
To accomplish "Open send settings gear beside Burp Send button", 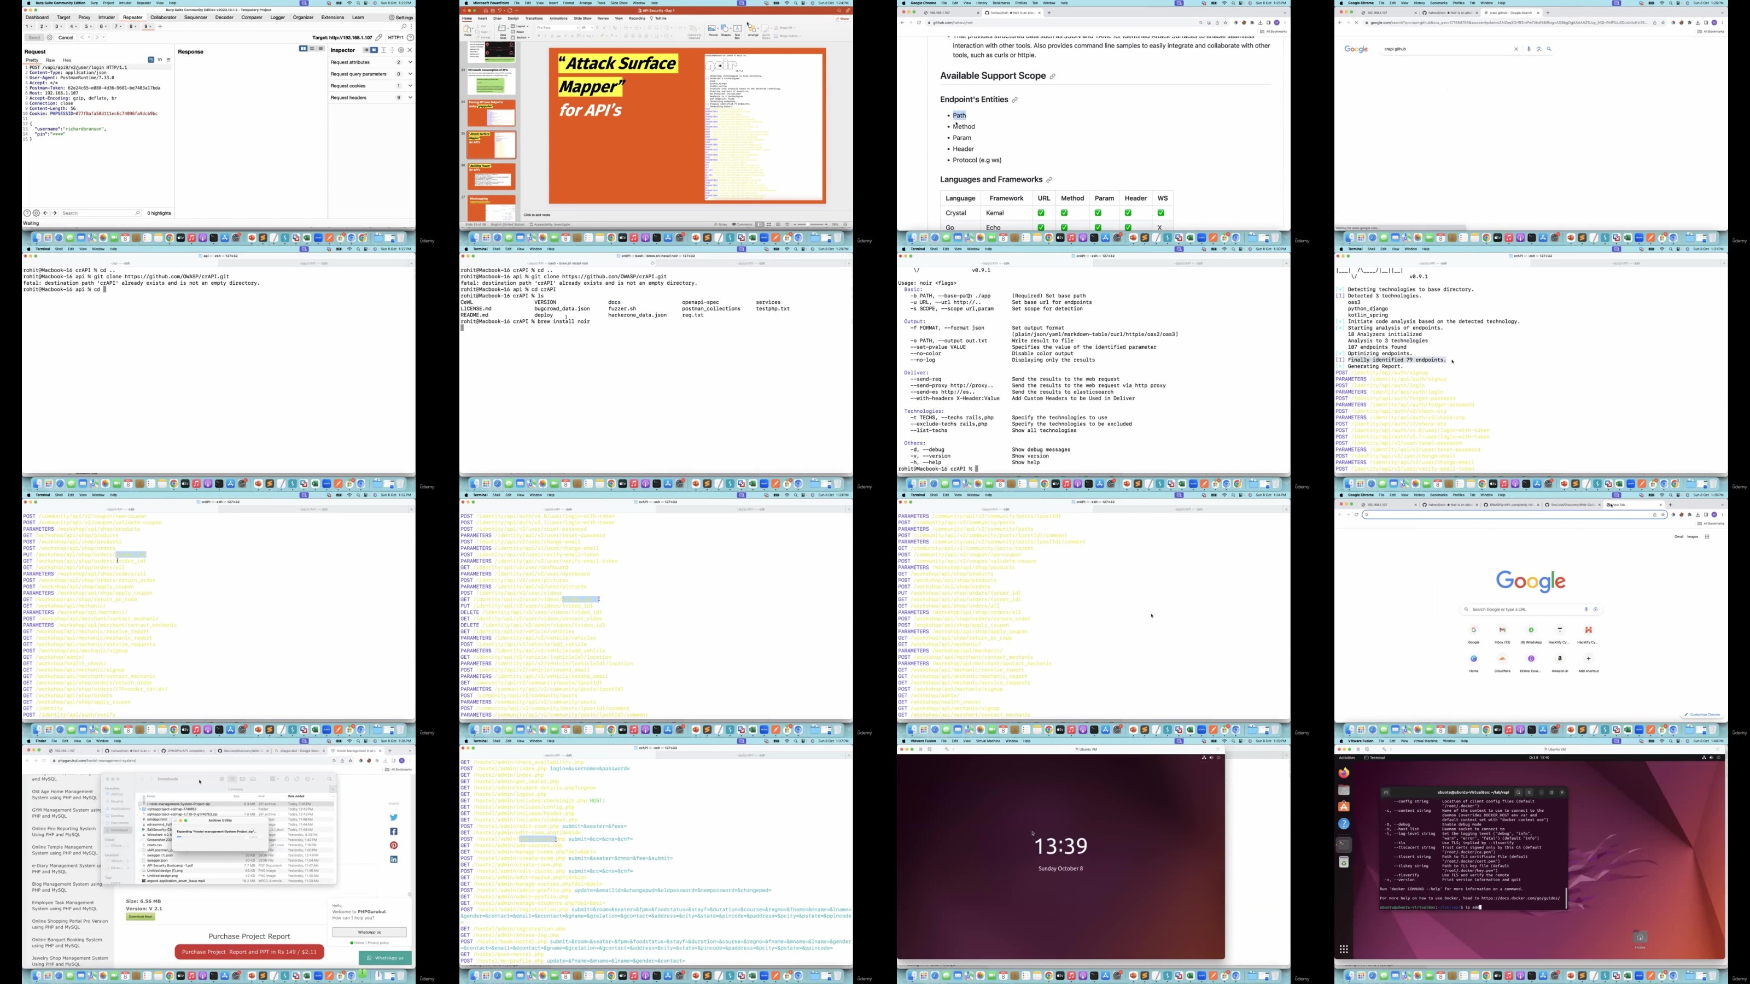I will coord(50,37).
